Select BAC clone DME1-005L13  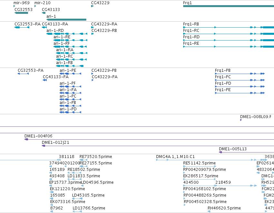(x=246, y=152)
